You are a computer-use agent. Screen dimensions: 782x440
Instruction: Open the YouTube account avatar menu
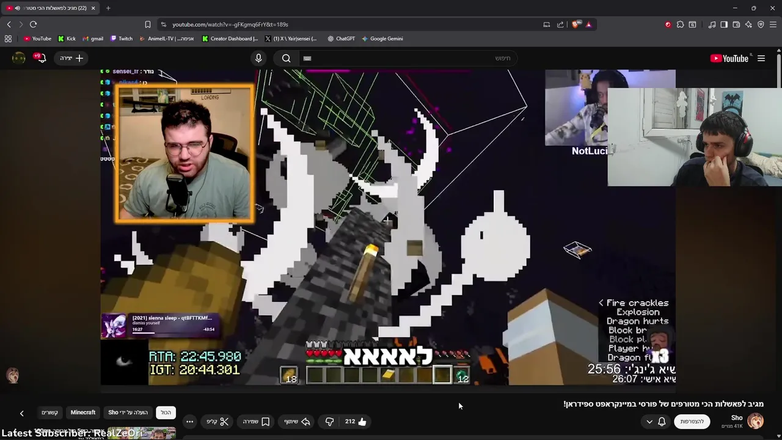coord(19,58)
